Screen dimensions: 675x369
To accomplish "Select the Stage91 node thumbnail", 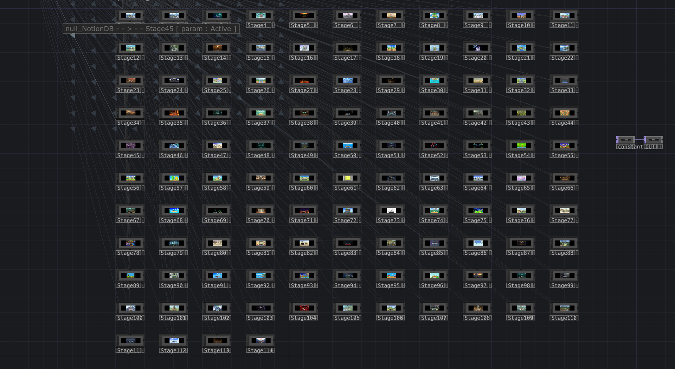I will coord(217,276).
